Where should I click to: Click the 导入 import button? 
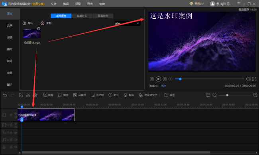coord(28,23)
